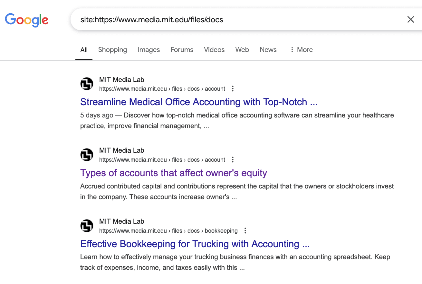
Task: Select the All search tab
Action: (x=84, y=50)
